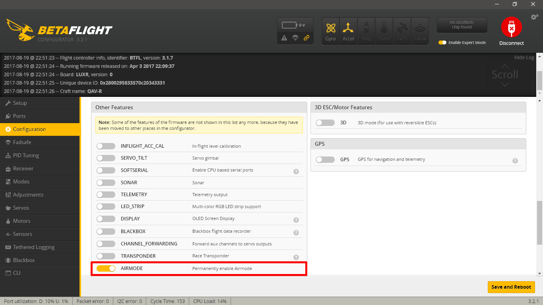Open help for SOFTSERIAL feature

(x=296, y=172)
